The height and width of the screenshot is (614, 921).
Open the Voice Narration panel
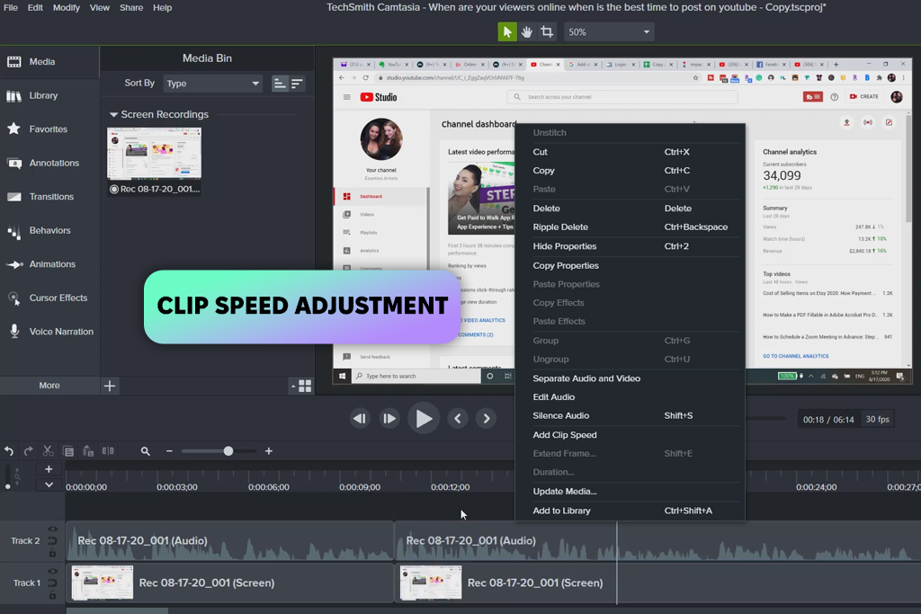49,332
